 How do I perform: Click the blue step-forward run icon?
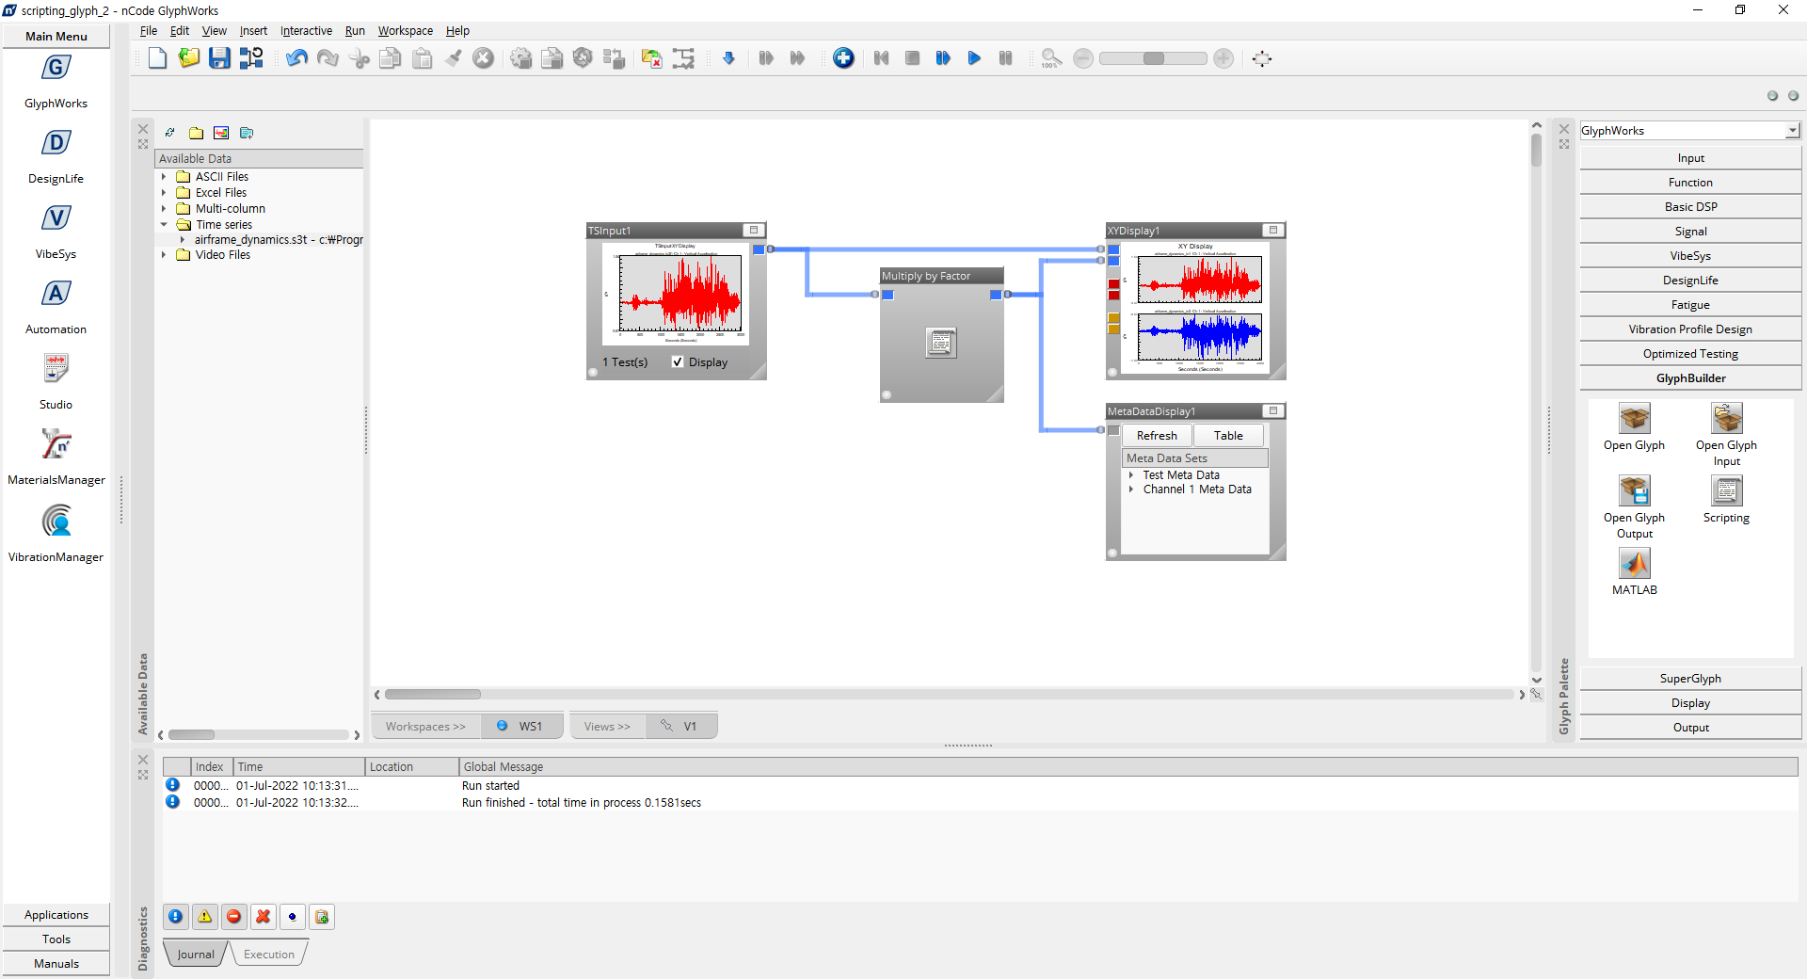click(x=943, y=58)
